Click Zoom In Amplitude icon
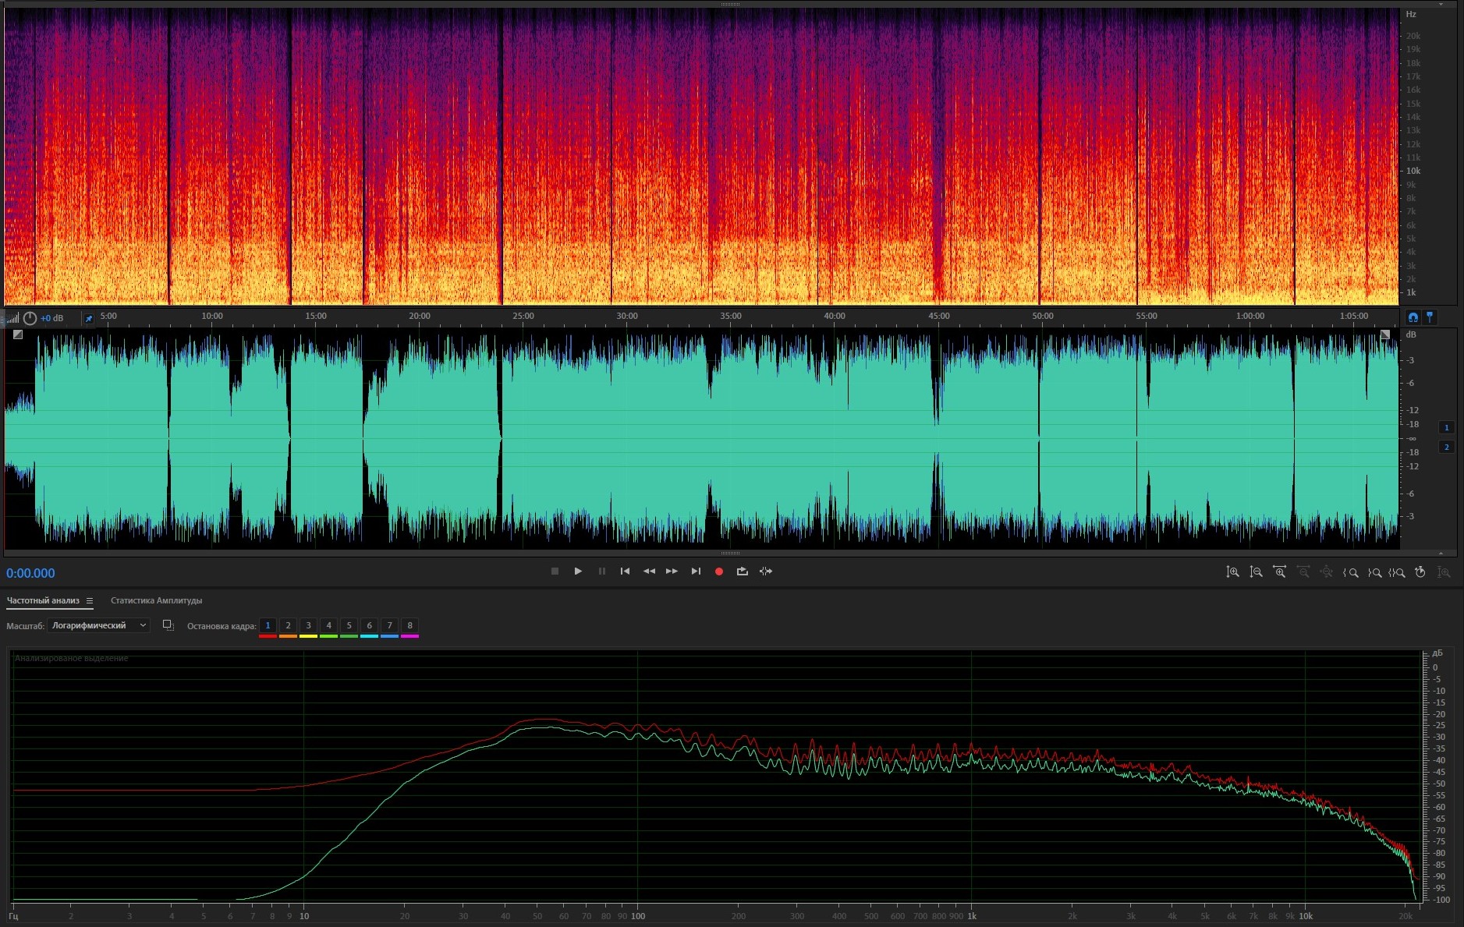 1232,572
